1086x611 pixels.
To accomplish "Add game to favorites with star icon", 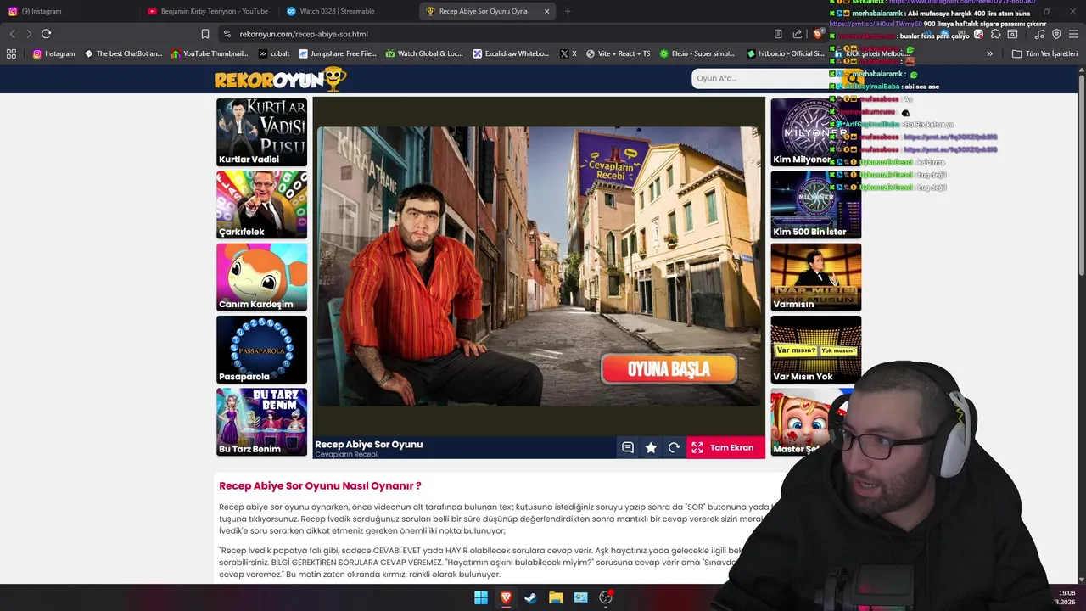I will click(x=651, y=447).
